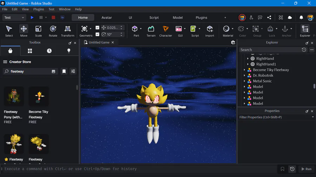This screenshot has height=177, width=316.
Task: Open Toolbox search filter options
Action: tap(73, 71)
